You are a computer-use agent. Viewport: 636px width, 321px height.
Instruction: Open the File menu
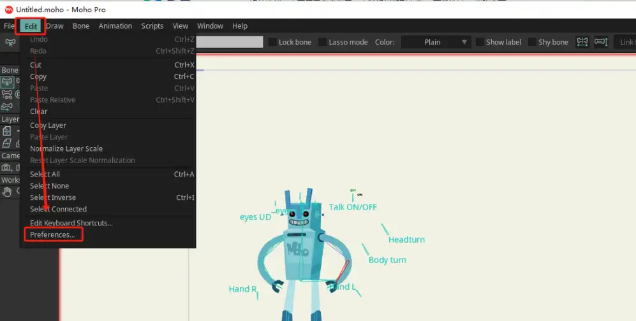tap(9, 26)
